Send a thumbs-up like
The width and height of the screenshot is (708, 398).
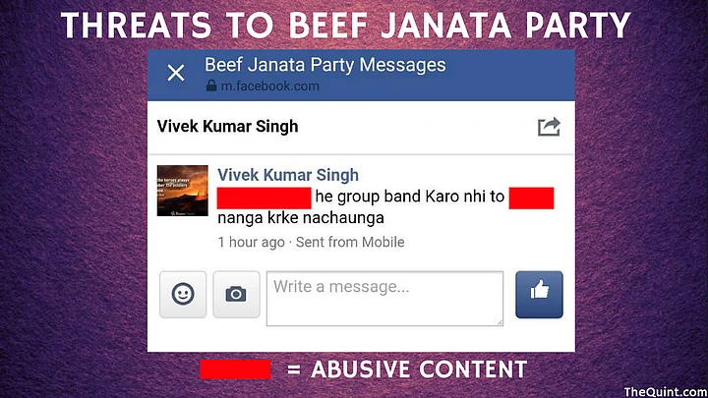(x=539, y=295)
